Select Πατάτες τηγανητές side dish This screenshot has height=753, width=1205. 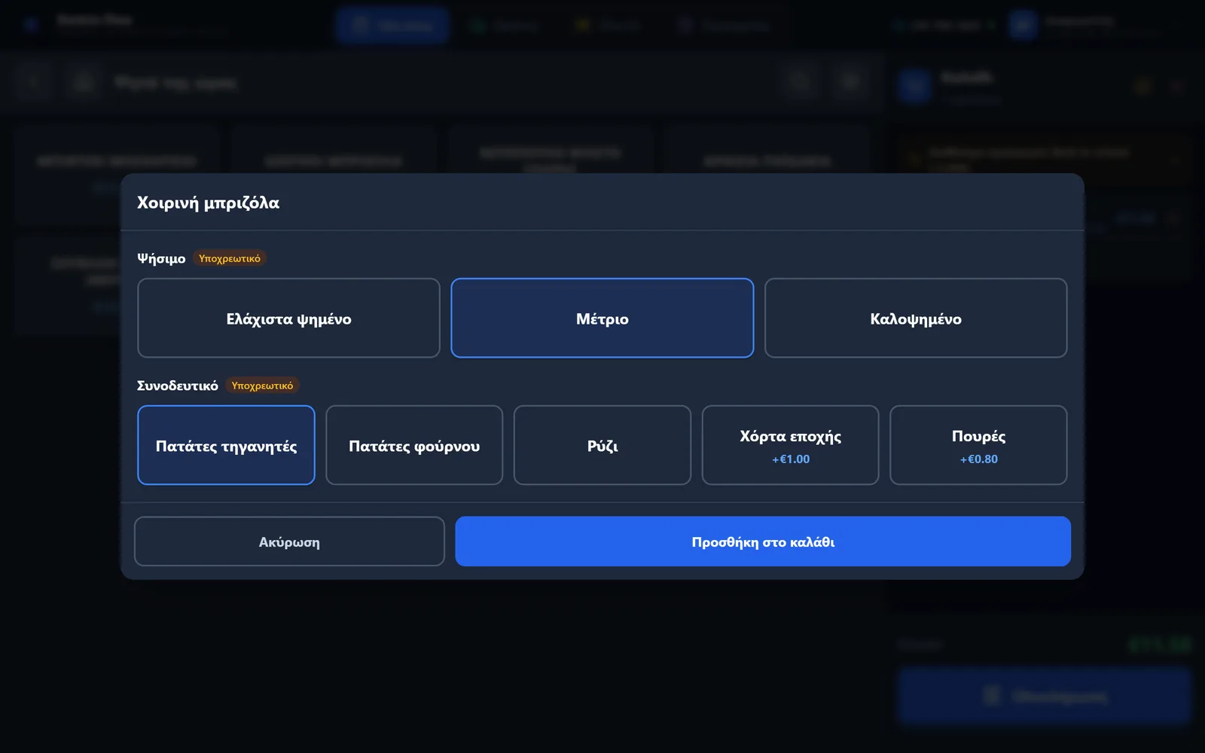pyautogui.click(x=226, y=445)
